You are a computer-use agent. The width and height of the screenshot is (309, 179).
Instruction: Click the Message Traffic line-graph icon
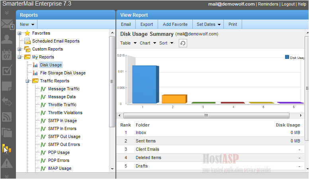[x=43, y=89]
